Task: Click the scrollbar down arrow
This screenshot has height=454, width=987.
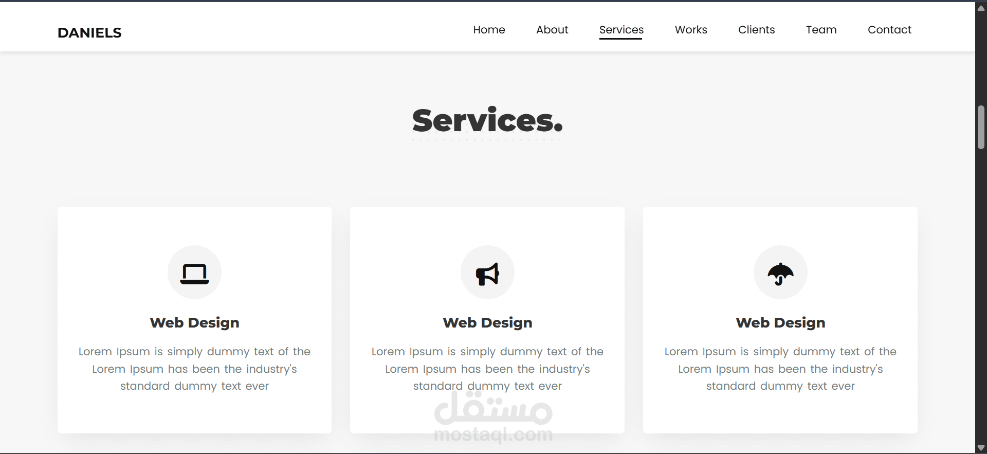Action: point(981,447)
